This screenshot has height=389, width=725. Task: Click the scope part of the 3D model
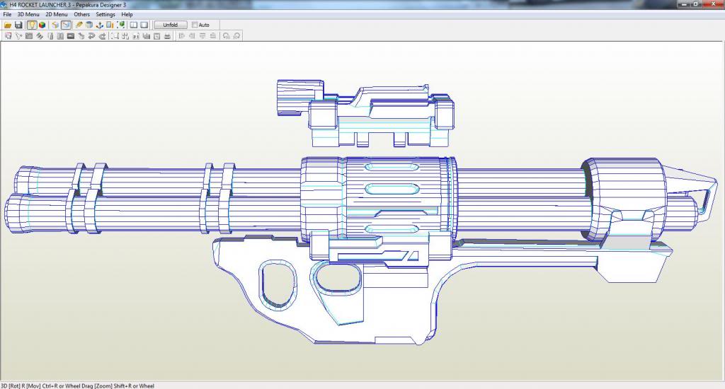point(365,114)
